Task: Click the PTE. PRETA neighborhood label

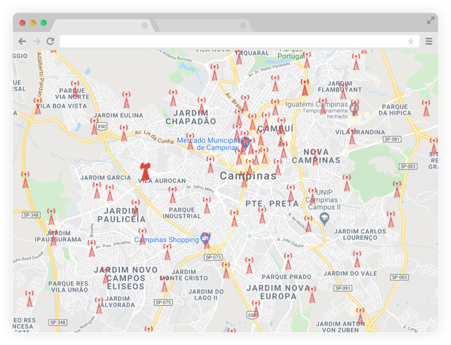Action: coord(272,204)
